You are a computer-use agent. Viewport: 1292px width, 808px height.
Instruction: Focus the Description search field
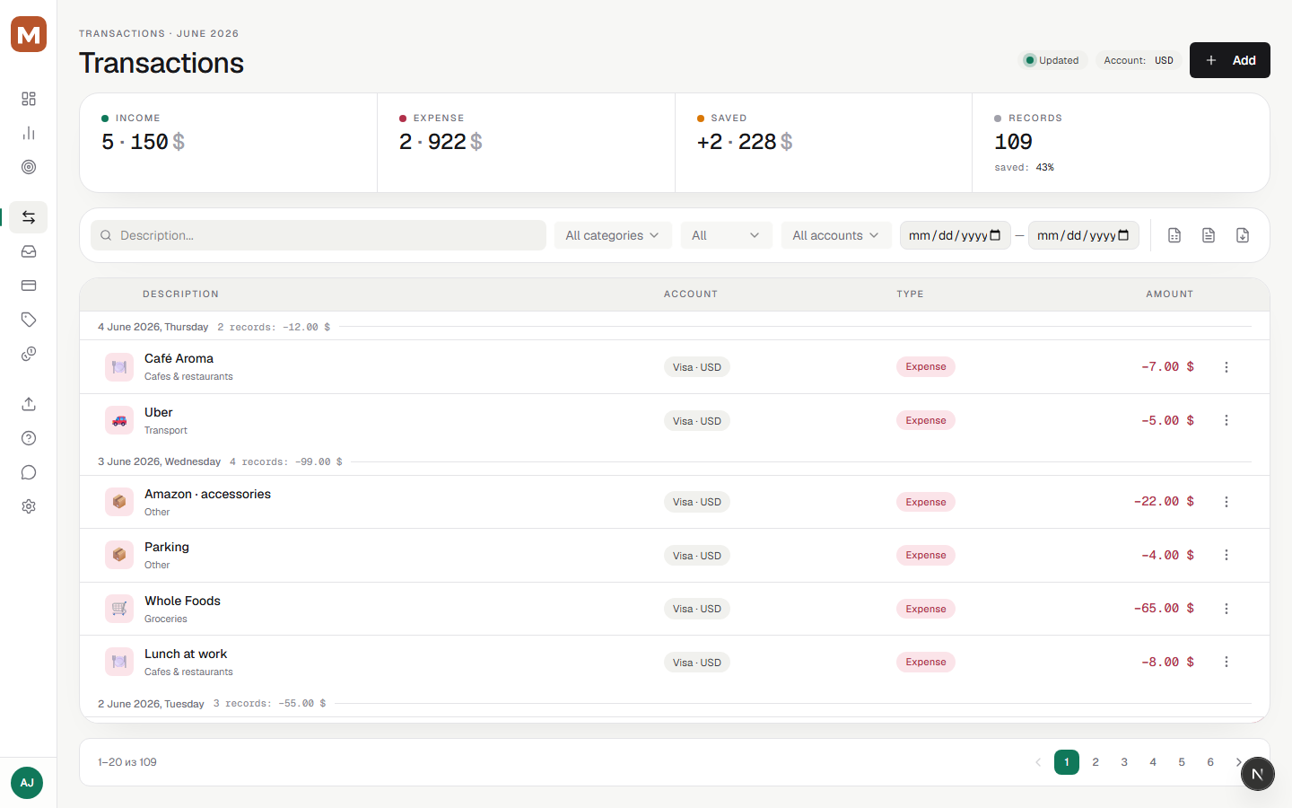(319, 235)
